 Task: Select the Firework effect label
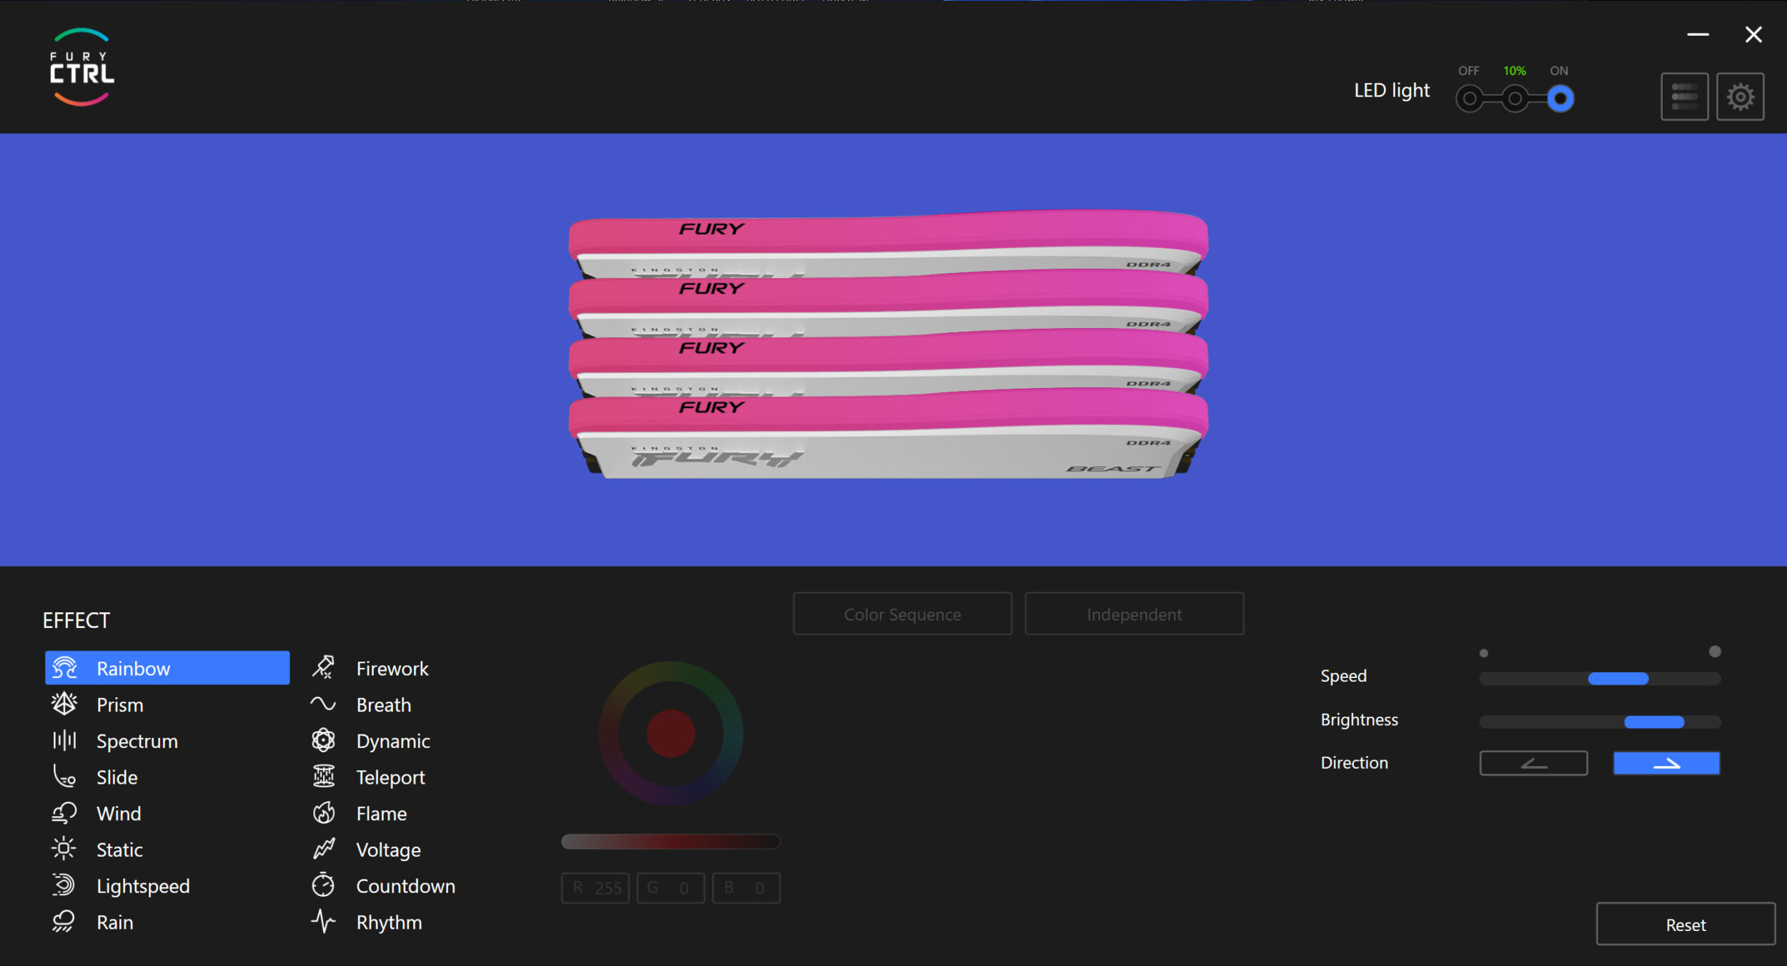(392, 669)
